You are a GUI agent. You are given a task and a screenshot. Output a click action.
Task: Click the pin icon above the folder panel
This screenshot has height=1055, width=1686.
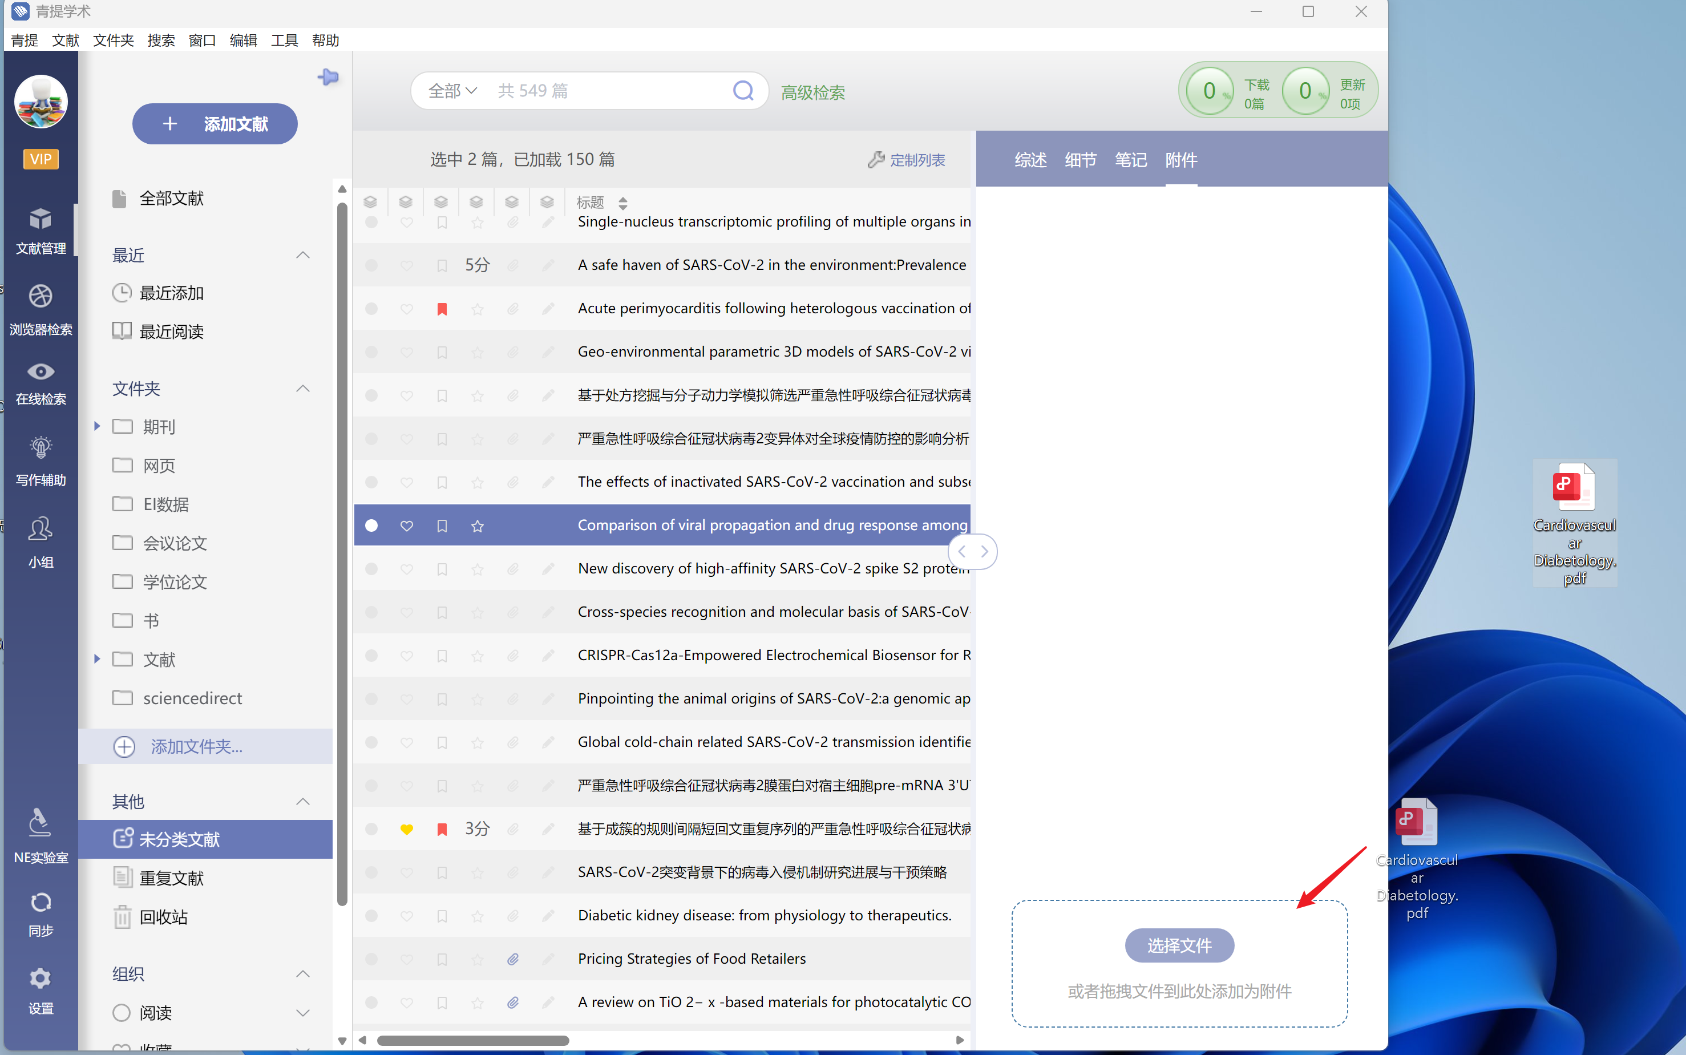(x=328, y=77)
